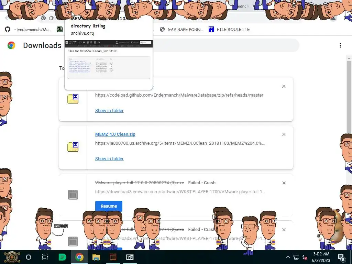This screenshot has height=264, width=352.
Task: Open the FILE ROULETTE bookmark
Action: 229,30
